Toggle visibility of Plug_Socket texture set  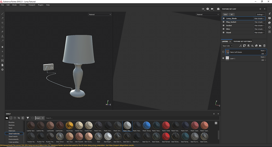(x=224, y=22)
